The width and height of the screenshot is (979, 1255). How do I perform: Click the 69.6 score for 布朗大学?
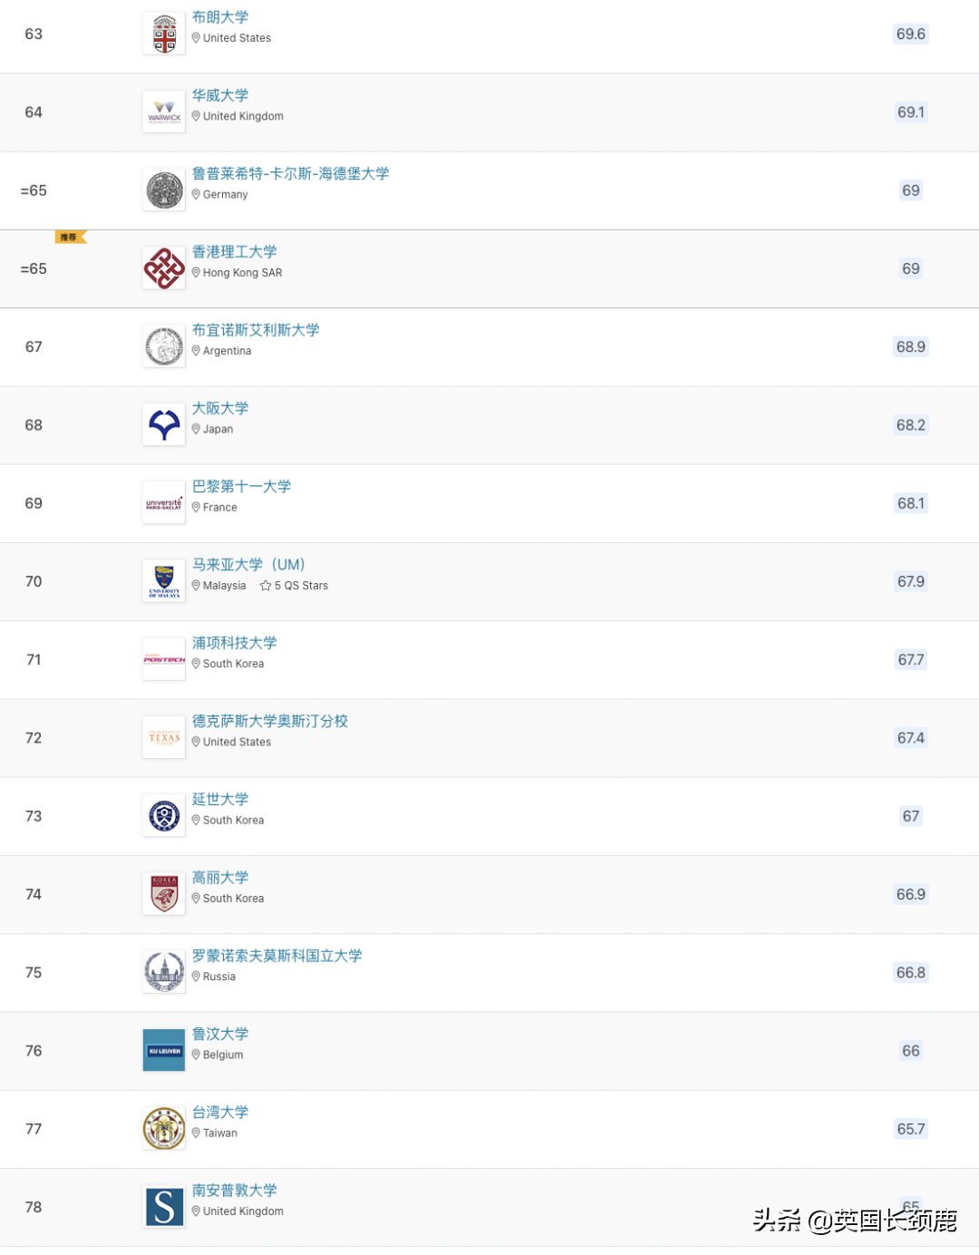coord(910,34)
